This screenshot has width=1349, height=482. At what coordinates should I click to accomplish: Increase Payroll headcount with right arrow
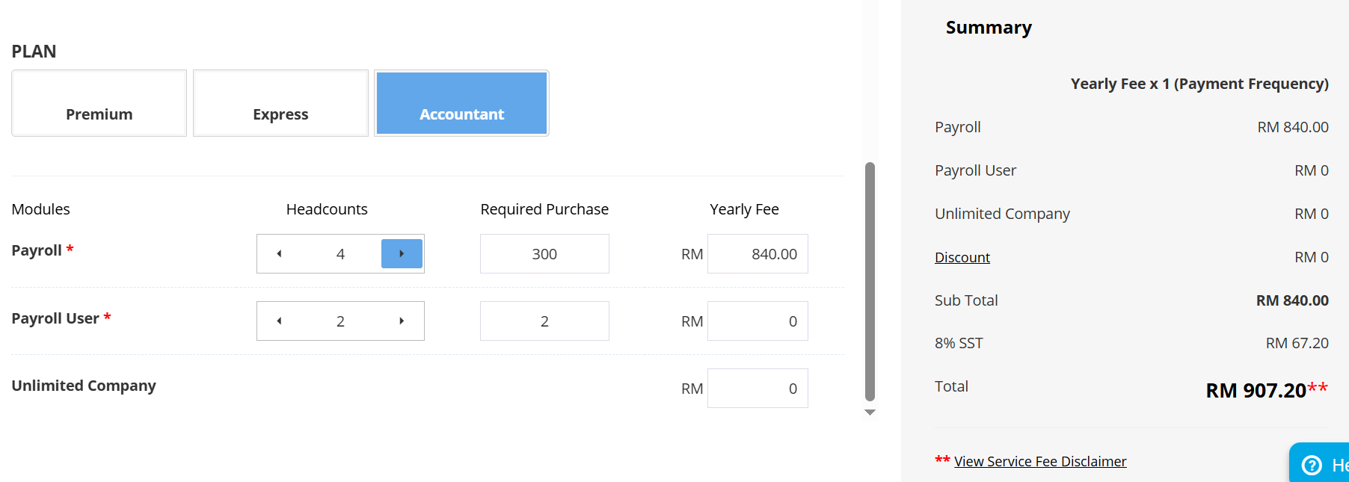(x=402, y=254)
